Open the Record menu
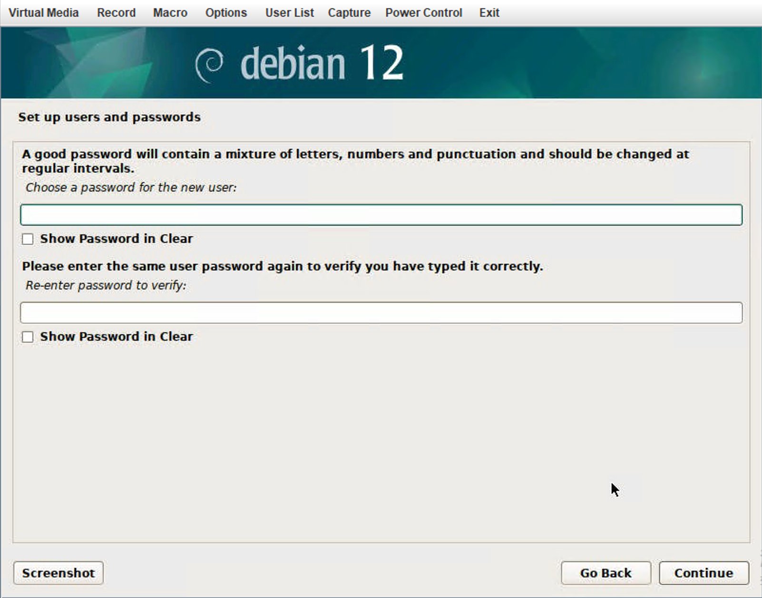Screen dimensions: 762x598 (x=116, y=13)
